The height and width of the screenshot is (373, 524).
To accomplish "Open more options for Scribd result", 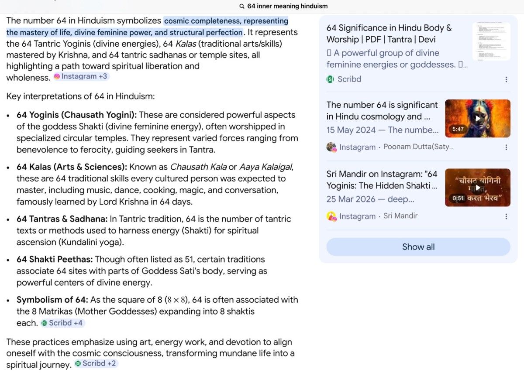I will click(x=506, y=79).
